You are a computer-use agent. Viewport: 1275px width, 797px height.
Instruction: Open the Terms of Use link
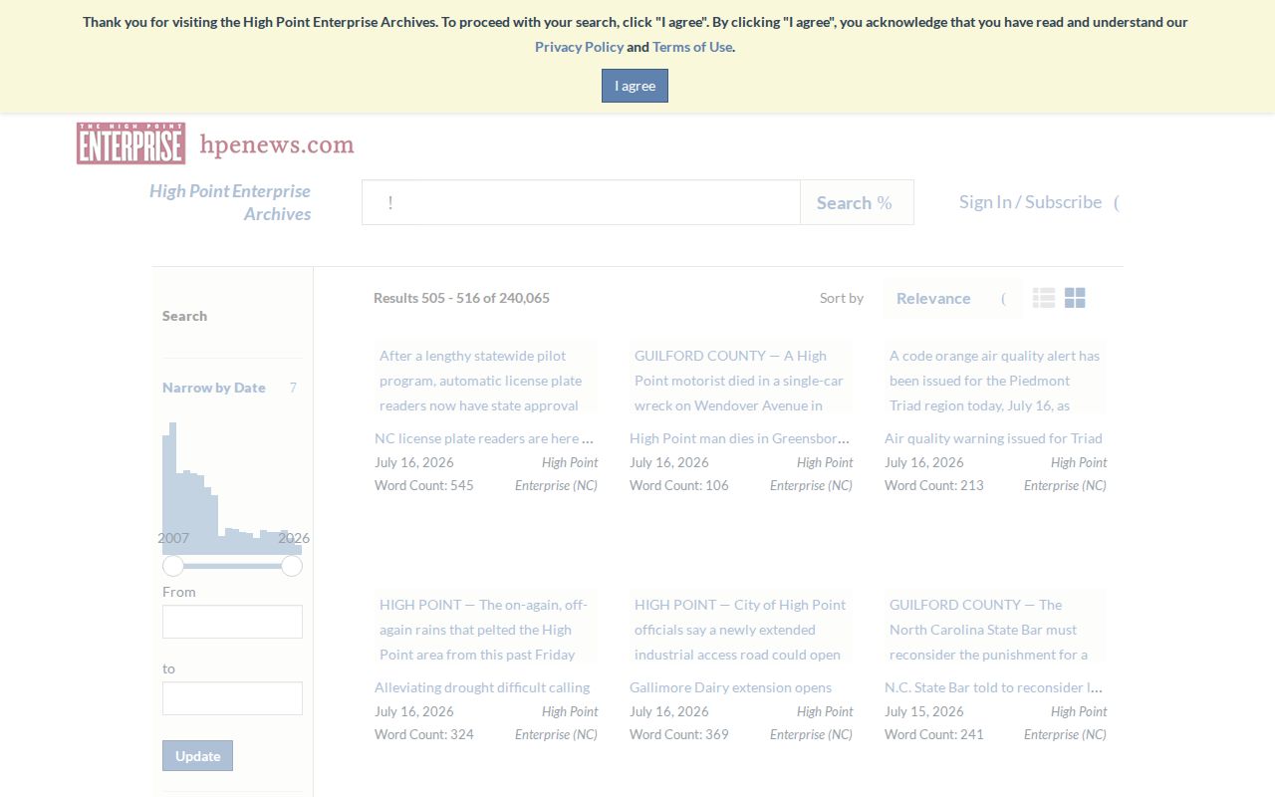click(x=692, y=47)
